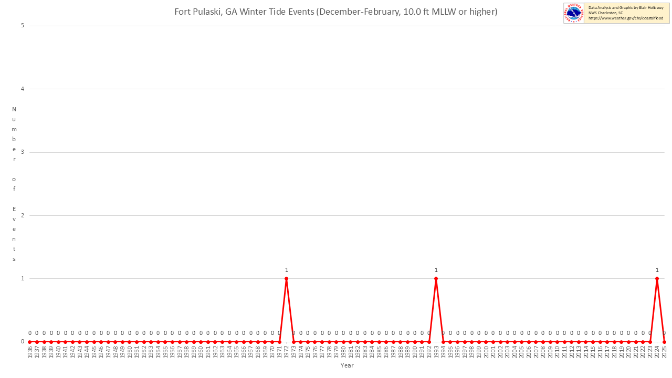Click the 'NWS Charleston, SC' text

click(x=605, y=13)
